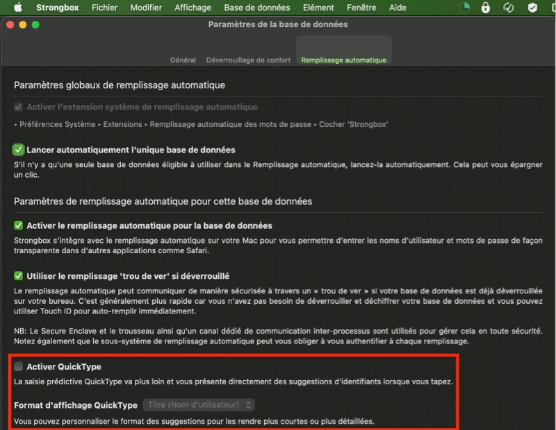This screenshot has height=430, width=556.
Task: Open the 'Format d'affichage QuickType' dropdown
Action: tap(199, 404)
